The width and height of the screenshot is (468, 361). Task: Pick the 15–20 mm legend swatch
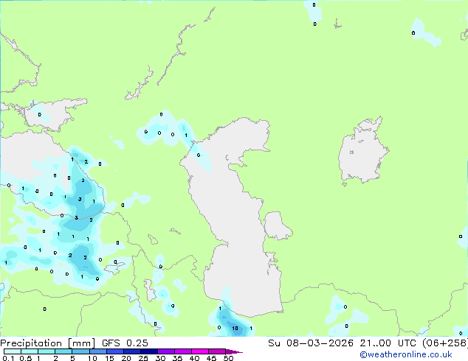114,351
